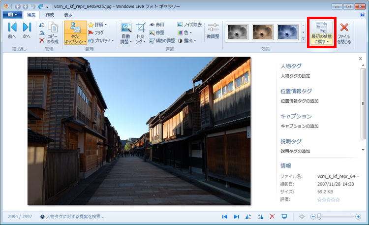
Task: Go to the previous photo (前へ)
Action: 12,30
